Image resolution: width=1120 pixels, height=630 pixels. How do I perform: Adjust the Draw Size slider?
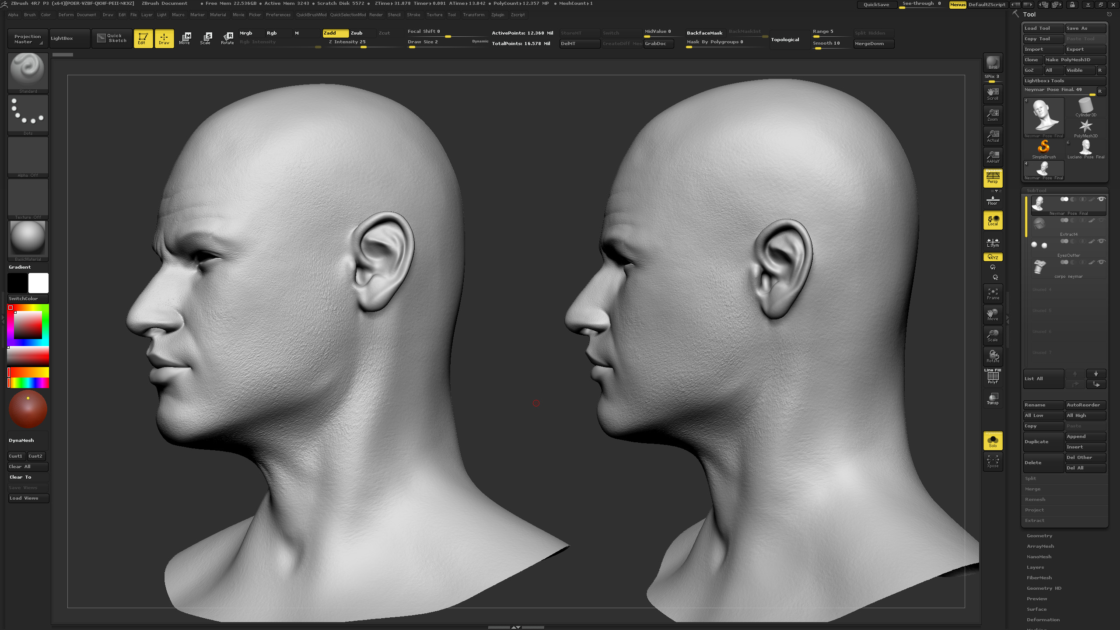click(x=447, y=43)
